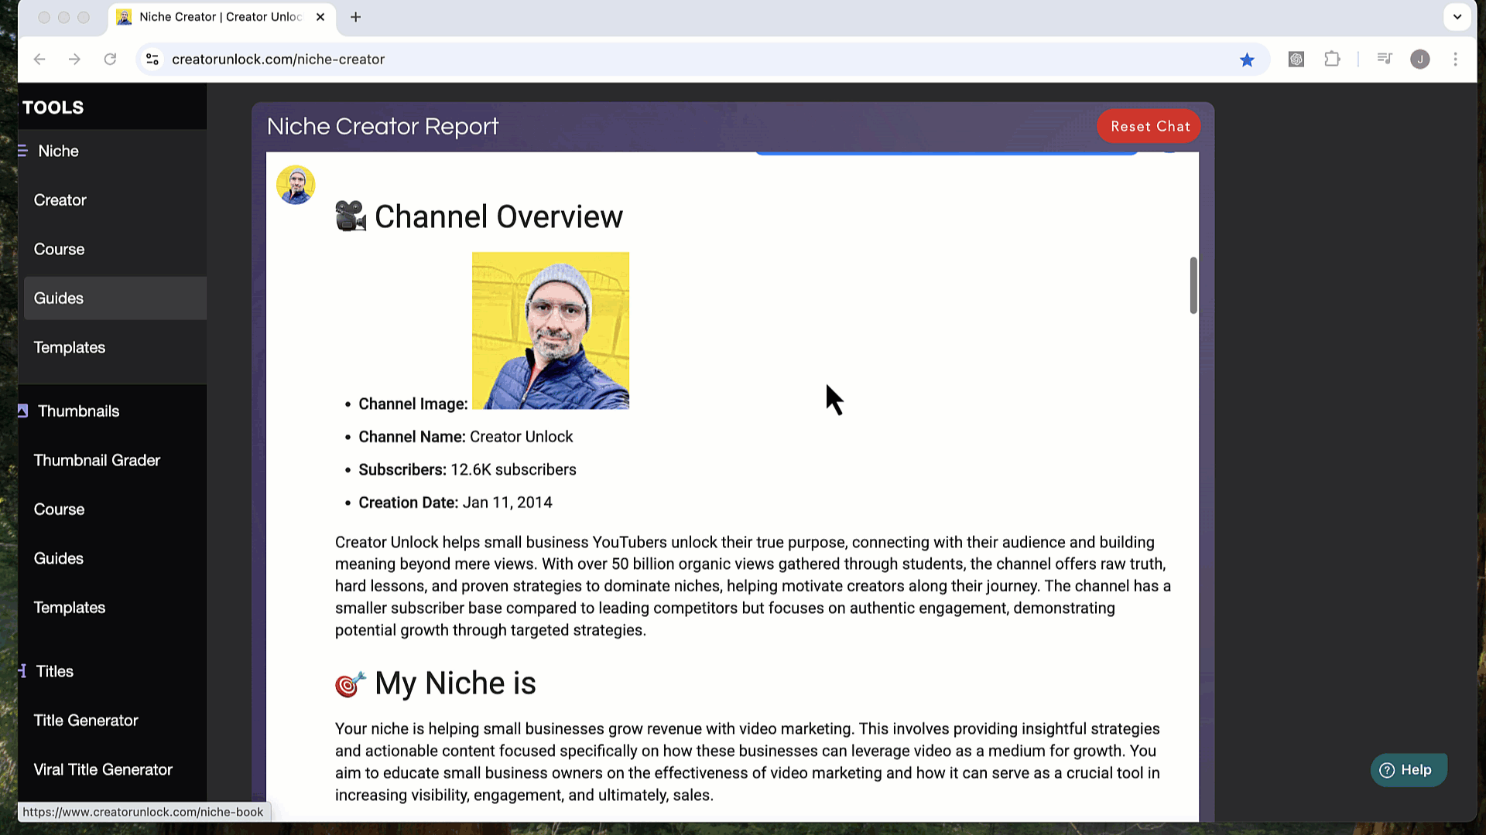Image resolution: width=1486 pixels, height=835 pixels.
Task: Click the small chat avatar beside the report
Action: pos(296,185)
